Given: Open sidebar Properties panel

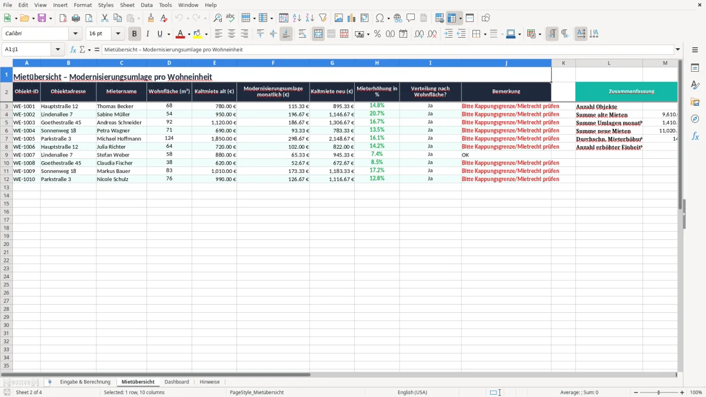Looking at the screenshot, I should [695, 68].
